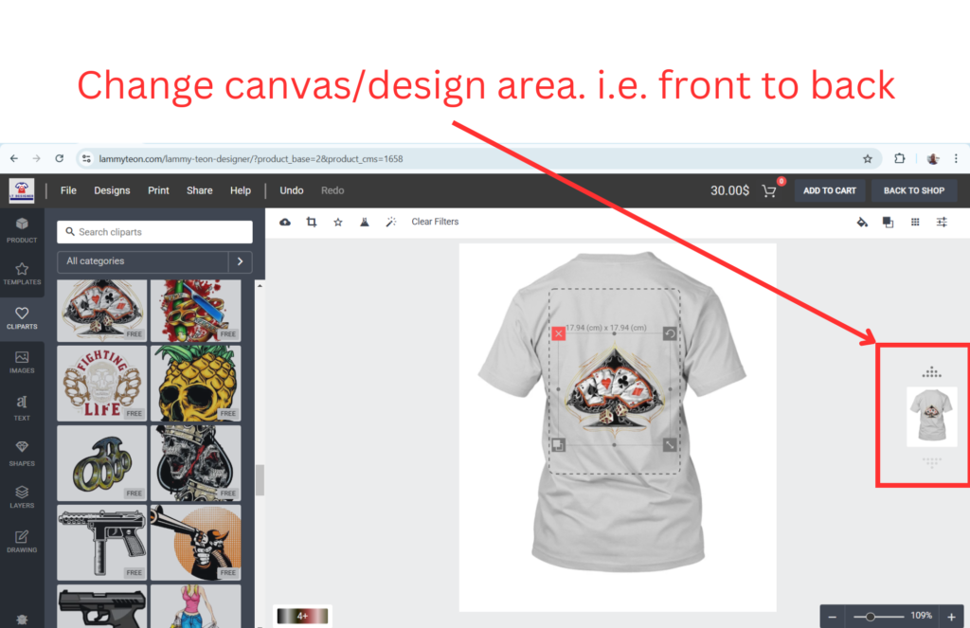Add the bull pointing gun clipart
Viewport: 970px width, 628px height.
(x=195, y=542)
